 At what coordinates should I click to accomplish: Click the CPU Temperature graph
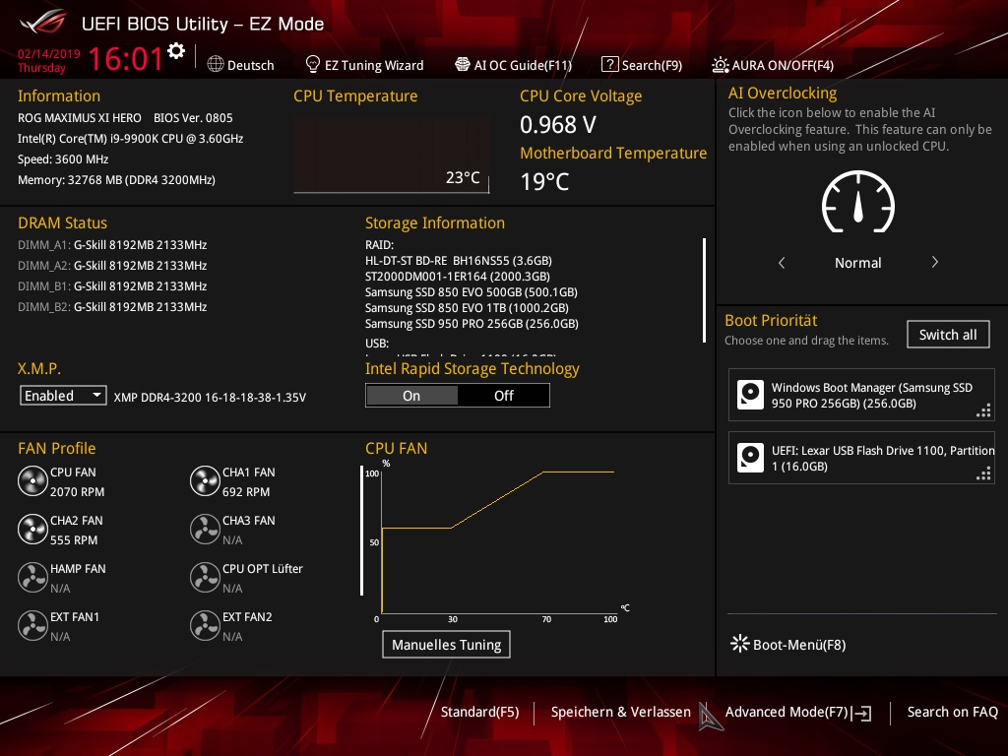tap(392, 155)
